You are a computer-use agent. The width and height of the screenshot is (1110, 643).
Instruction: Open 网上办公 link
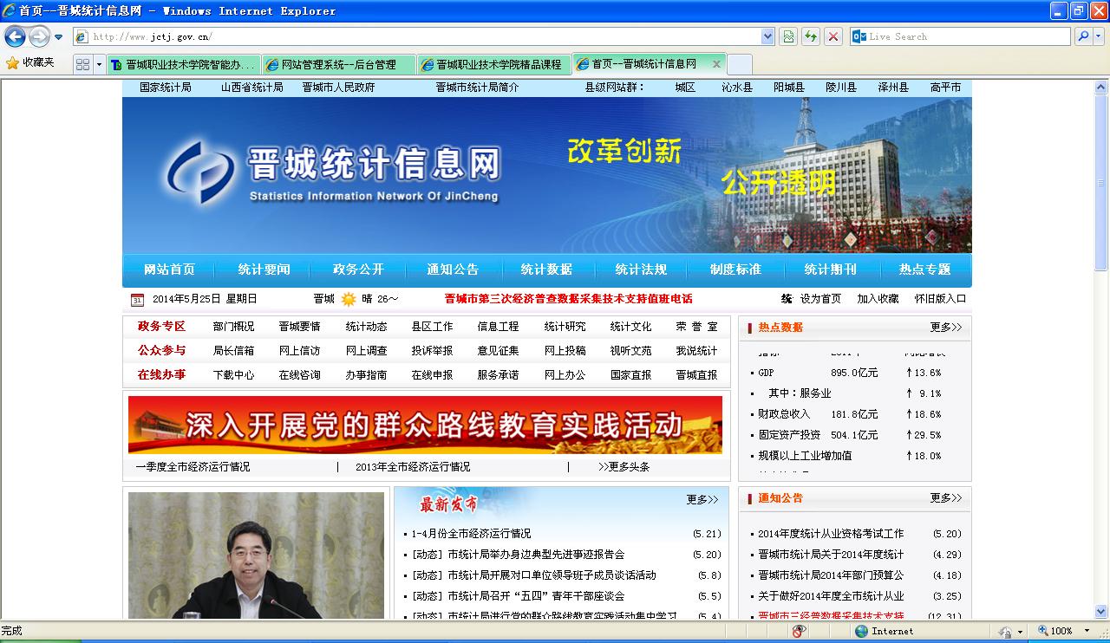pyautogui.click(x=565, y=375)
